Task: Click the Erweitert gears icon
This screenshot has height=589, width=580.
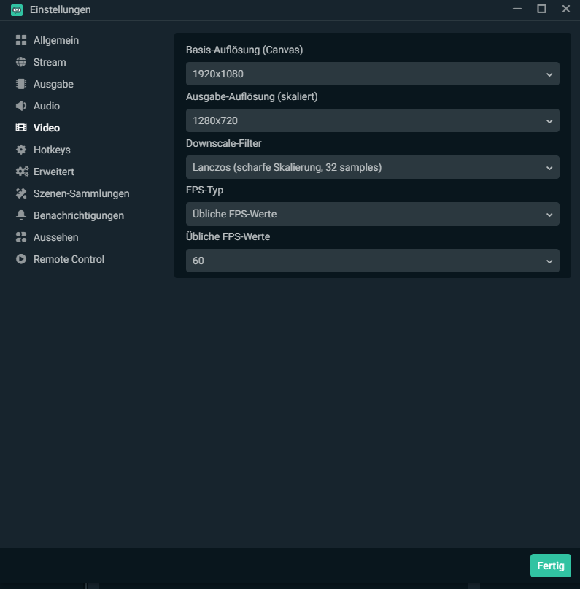Action: [x=22, y=172]
